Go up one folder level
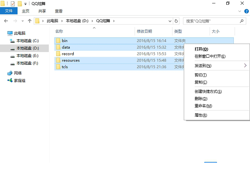 tap(30, 21)
